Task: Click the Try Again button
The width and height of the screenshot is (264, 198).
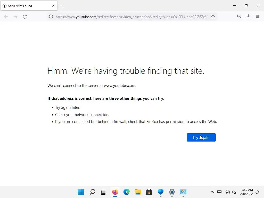Action: pyautogui.click(x=201, y=137)
